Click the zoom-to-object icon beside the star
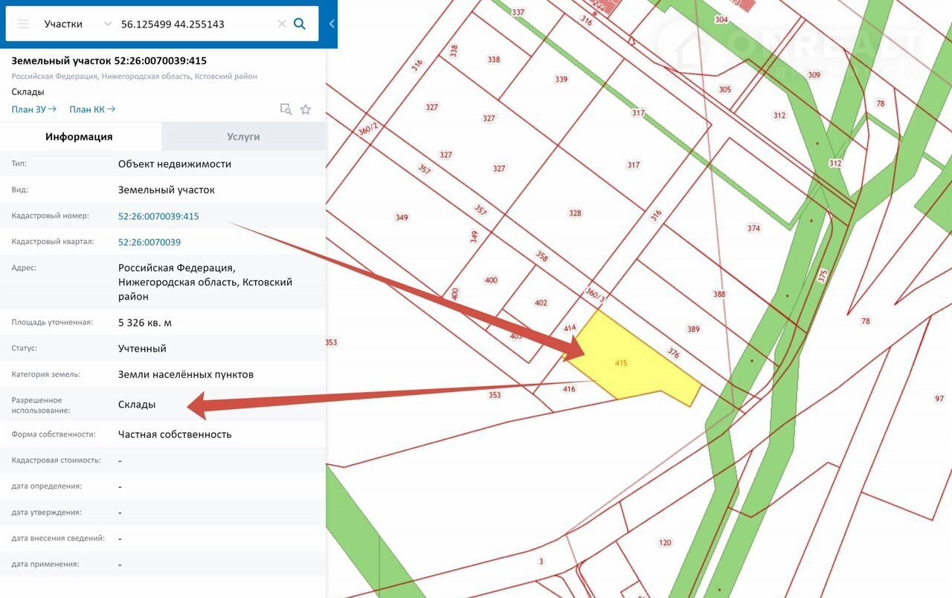 click(286, 109)
